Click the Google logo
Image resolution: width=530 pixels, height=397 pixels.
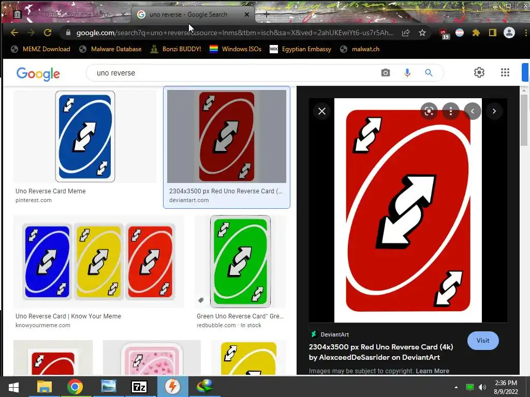pyautogui.click(x=38, y=73)
